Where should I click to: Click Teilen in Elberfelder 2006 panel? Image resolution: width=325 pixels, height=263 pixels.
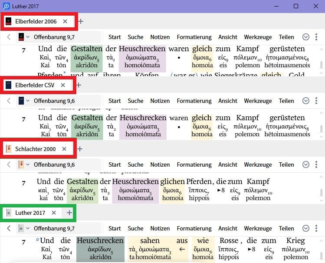pyautogui.click(x=286, y=37)
